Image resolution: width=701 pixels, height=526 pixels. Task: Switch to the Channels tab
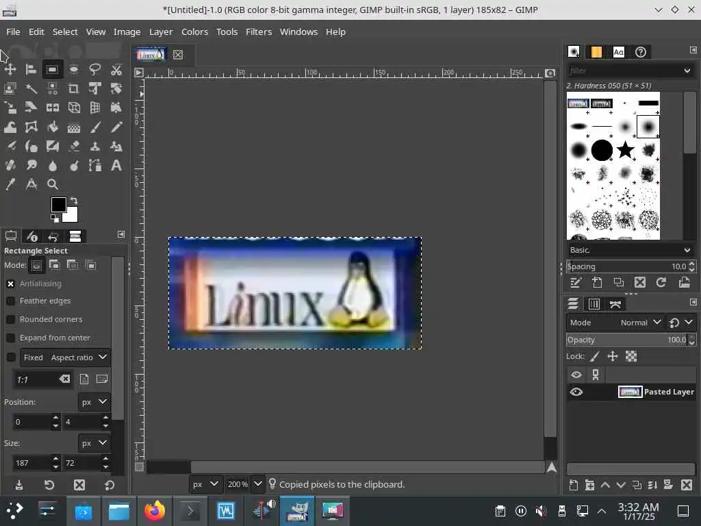coord(594,304)
